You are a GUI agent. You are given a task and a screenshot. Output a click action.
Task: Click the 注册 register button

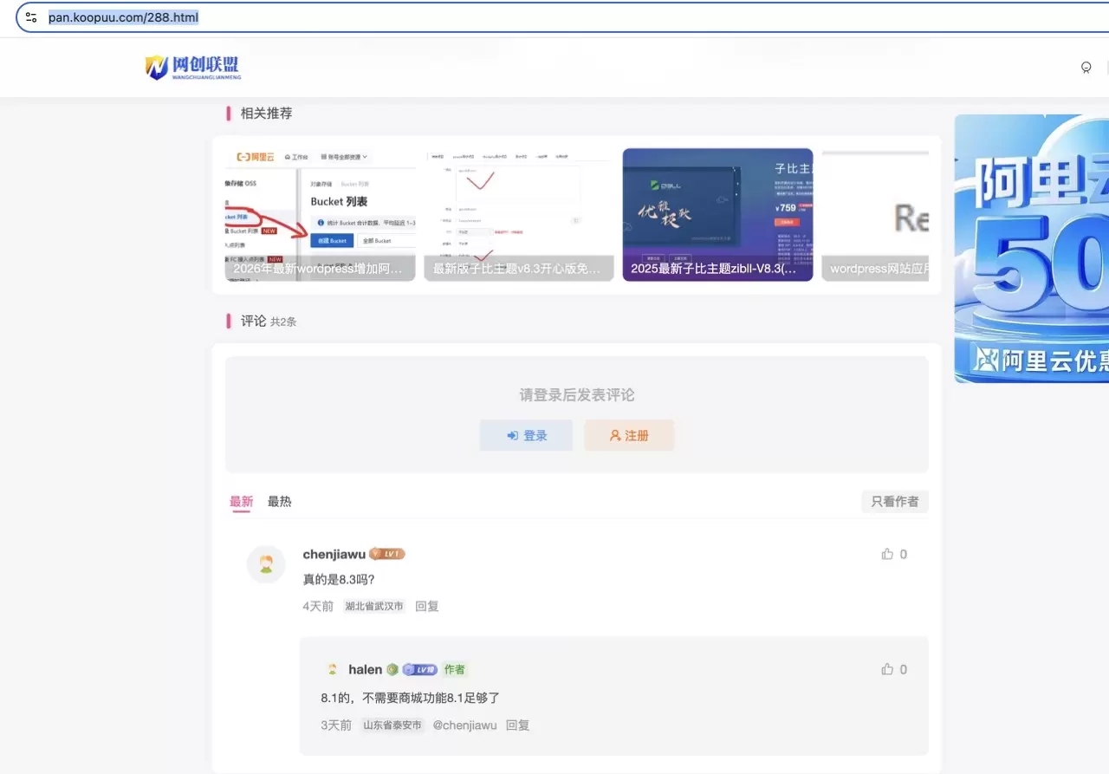coord(629,435)
